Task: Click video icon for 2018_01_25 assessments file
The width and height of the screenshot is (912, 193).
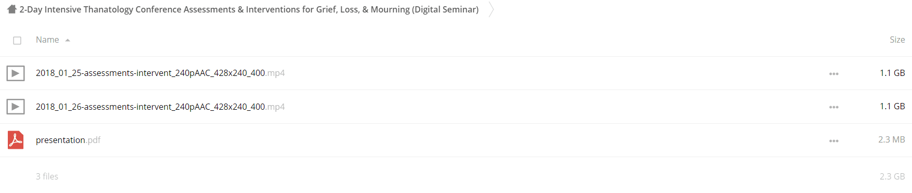Action: [x=16, y=73]
